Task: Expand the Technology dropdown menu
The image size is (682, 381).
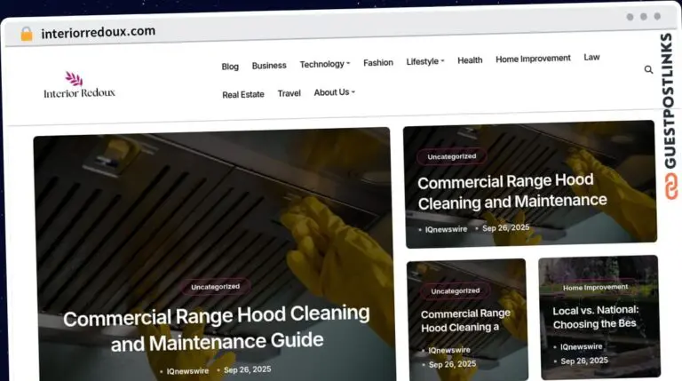Action: (324, 64)
